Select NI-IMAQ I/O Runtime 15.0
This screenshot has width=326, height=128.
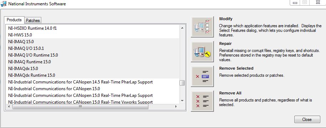coord(93,55)
